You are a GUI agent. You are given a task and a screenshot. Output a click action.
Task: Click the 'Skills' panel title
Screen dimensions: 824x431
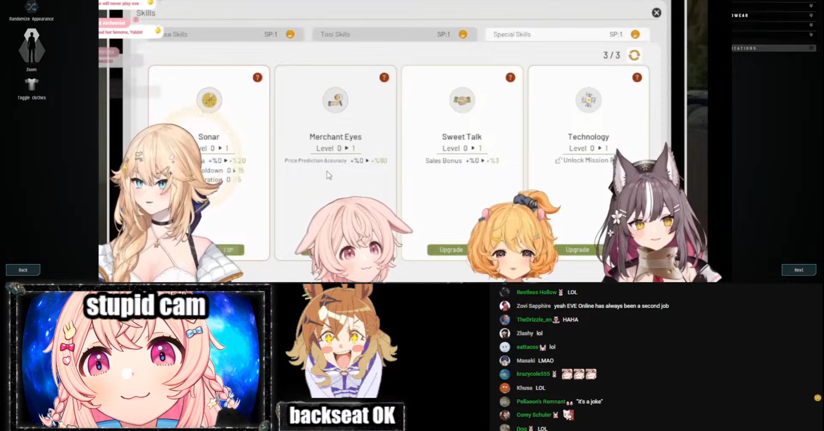coord(146,13)
